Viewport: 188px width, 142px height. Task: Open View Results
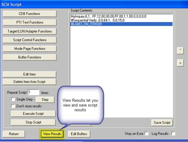click(x=52, y=134)
